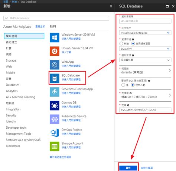The width and height of the screenshot is (176, 171).
Task: Open the Blockchain category
Action: coord(13,146)
